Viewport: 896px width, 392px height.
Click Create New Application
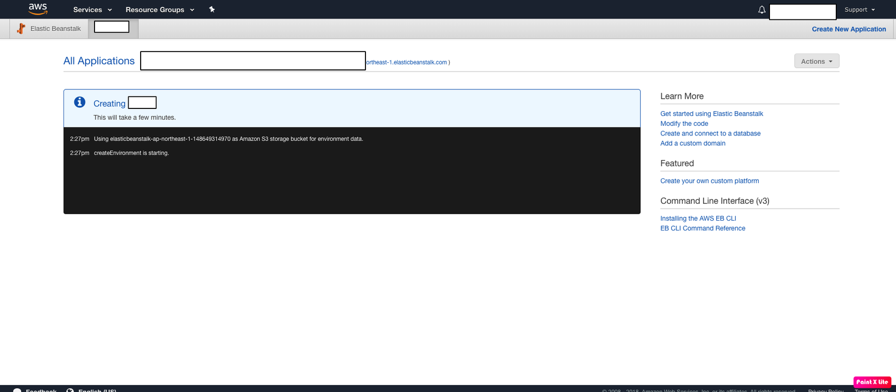849,29
